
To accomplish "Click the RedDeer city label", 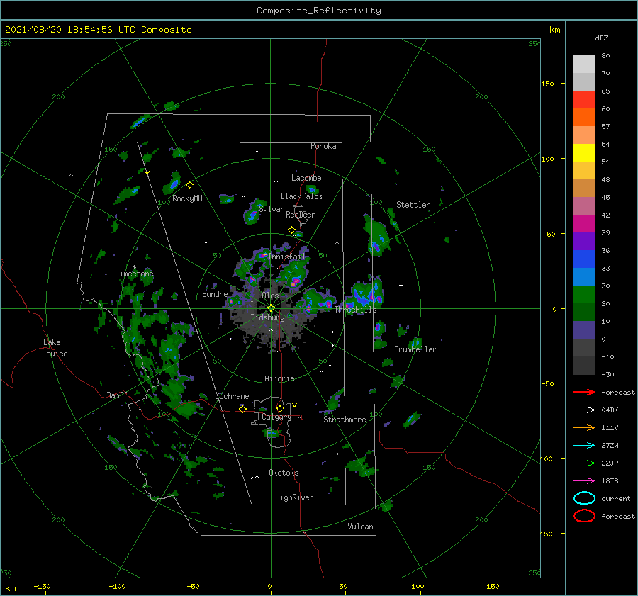I will (x=301, y=215).
